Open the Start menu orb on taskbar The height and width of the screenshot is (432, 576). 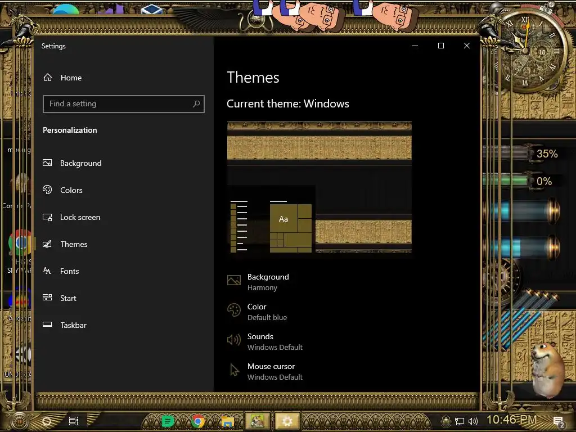point(19,421)
